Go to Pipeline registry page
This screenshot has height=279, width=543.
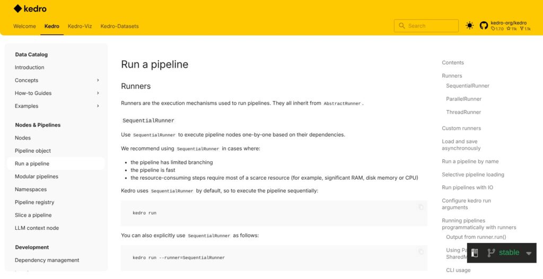coord(34,202)
